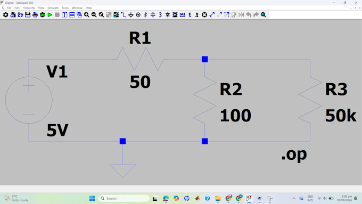Click the R3 value 50k
Image resolution: width=362 pixels, height=204 pixels.
(341, 116)
